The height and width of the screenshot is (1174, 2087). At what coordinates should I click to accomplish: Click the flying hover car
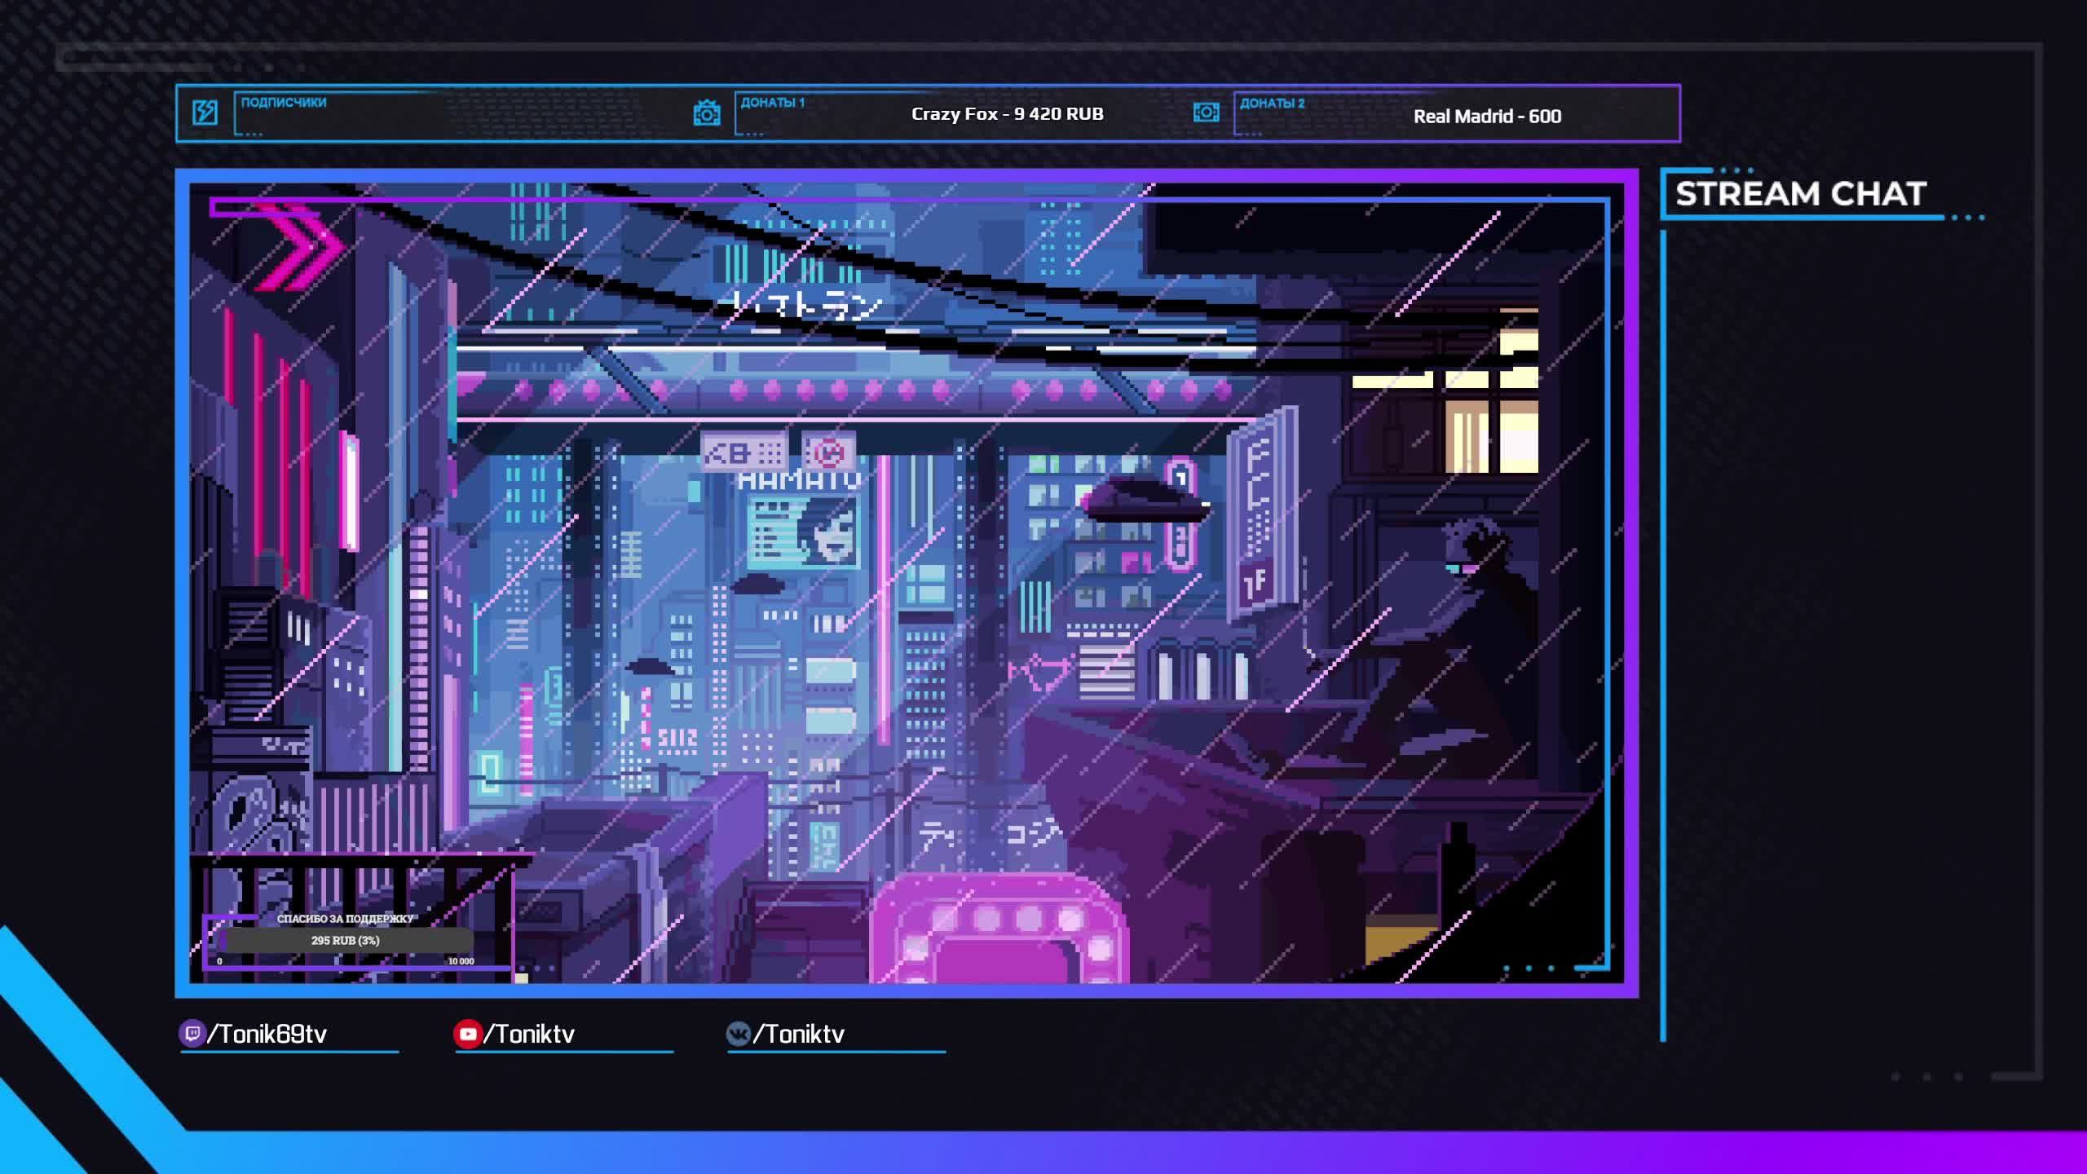point(1144,500)
